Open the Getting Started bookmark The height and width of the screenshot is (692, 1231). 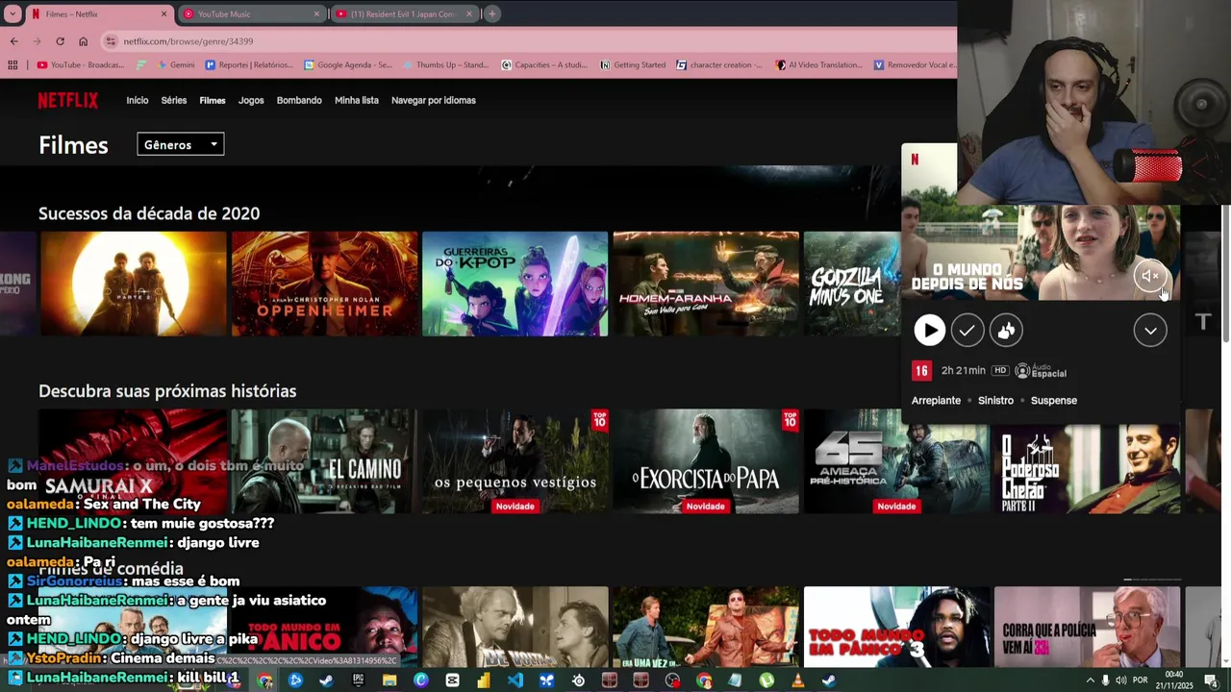(x=633, y=64)
